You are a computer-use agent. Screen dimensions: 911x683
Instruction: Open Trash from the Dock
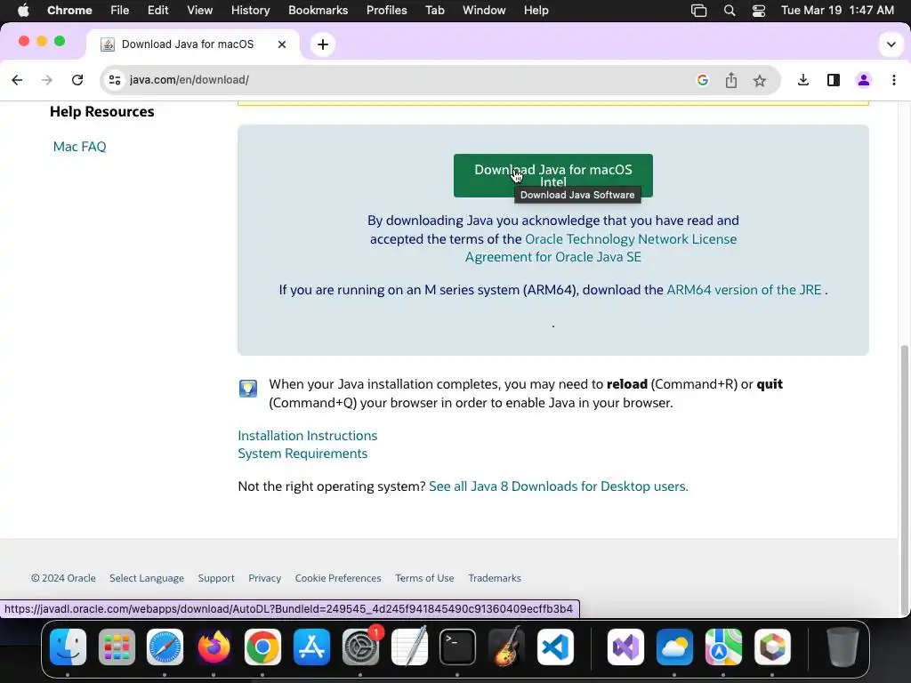tap(842, 647)
